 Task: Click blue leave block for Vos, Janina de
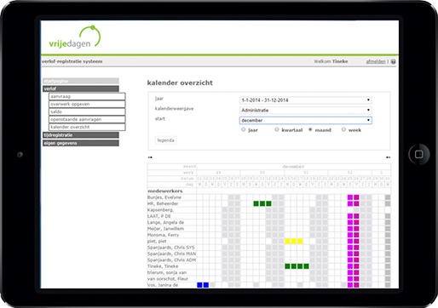[x=203, y=285]
